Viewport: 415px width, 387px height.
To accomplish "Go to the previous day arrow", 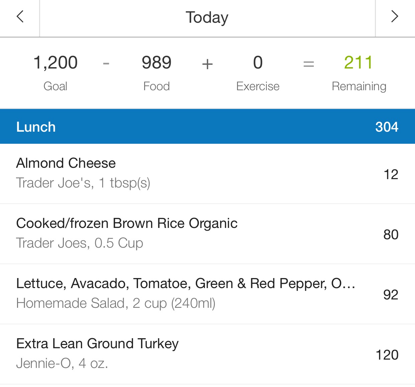I will pyautogui.click(x=20, y=17).
